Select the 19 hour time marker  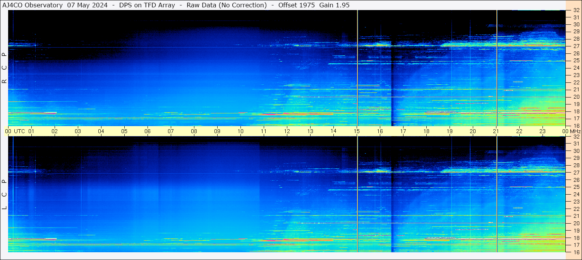point(450,131)
